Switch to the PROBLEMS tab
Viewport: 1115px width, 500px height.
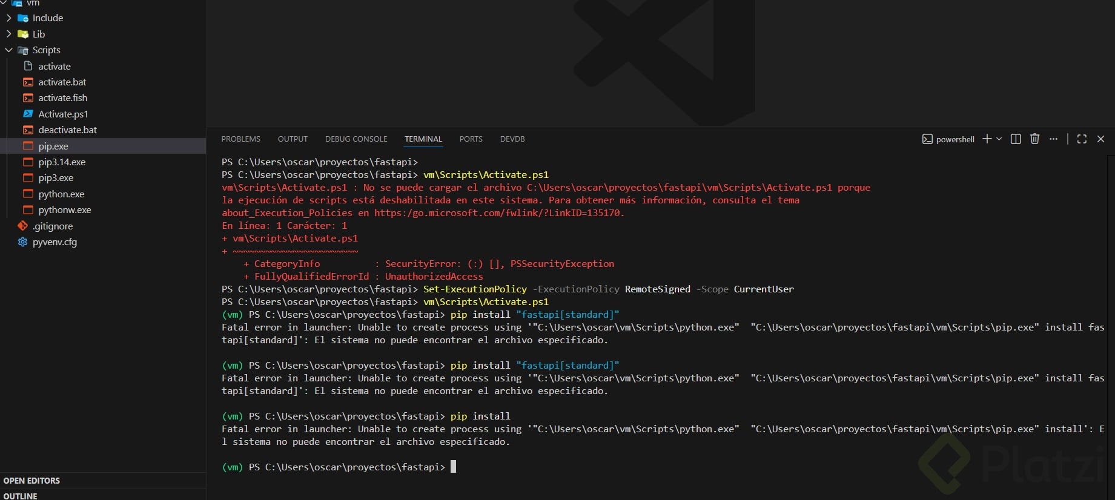pyautogui.click(x=240, y=139)
